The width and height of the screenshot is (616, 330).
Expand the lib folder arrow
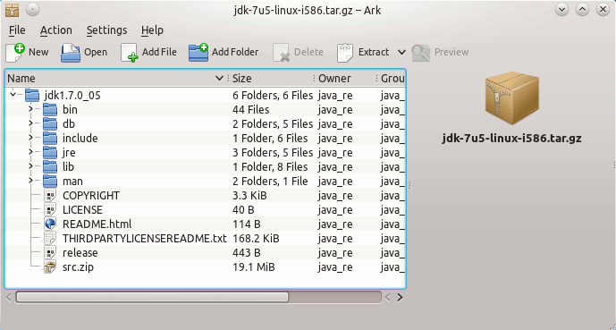click(x=31, y=166)
